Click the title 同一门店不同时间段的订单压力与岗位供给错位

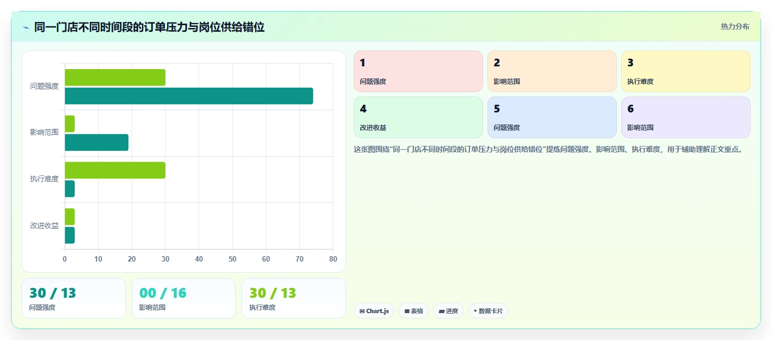149,27
